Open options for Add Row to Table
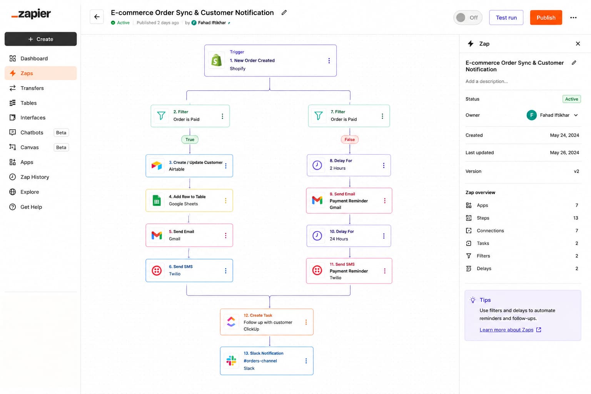Viewport: 591px width, 394px height. pyautogui.click(x=225, y=200)
